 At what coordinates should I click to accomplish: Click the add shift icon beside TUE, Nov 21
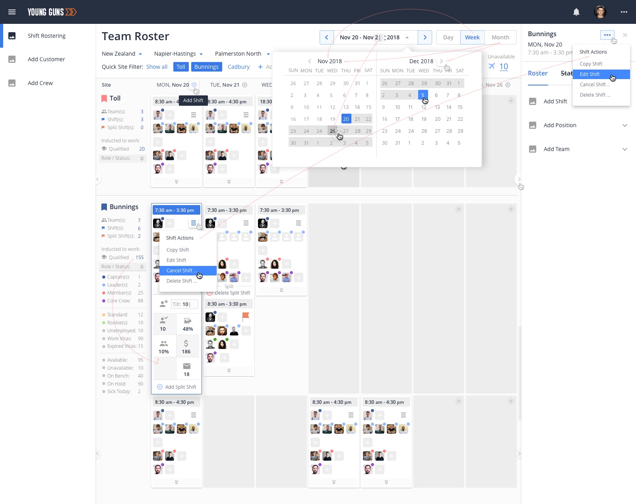245,85
